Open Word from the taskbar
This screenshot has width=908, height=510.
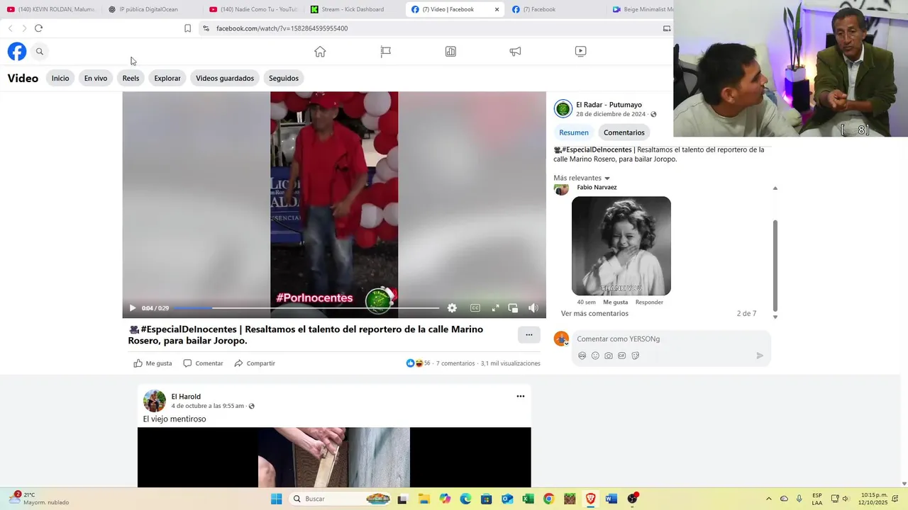click(611, 499)
